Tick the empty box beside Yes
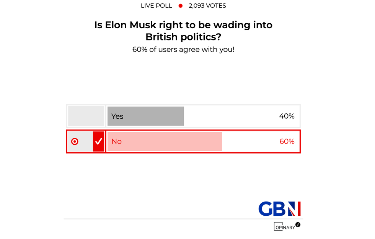Screen dimensions: 375x239 point(86,116)
